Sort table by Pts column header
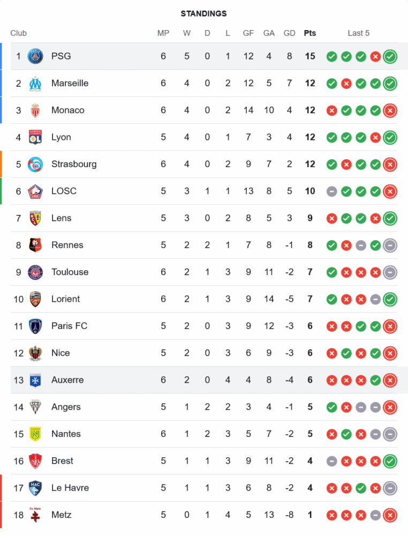 click(310, 33)
